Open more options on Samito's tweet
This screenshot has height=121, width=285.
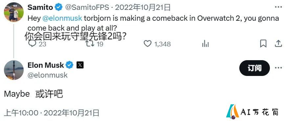[278, 7]
